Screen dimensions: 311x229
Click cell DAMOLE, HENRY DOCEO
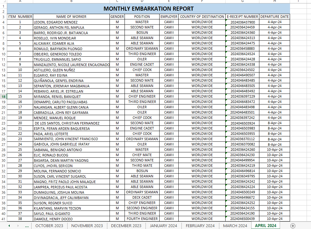click(71, 219)
